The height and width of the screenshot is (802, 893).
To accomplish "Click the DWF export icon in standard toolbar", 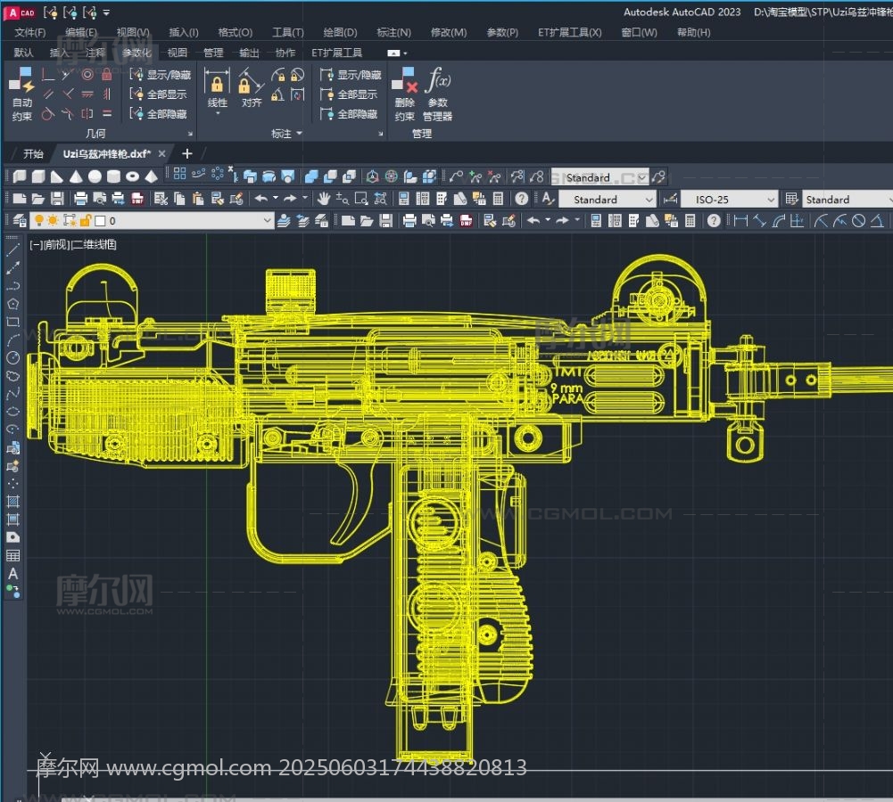I will click(137, 199).
